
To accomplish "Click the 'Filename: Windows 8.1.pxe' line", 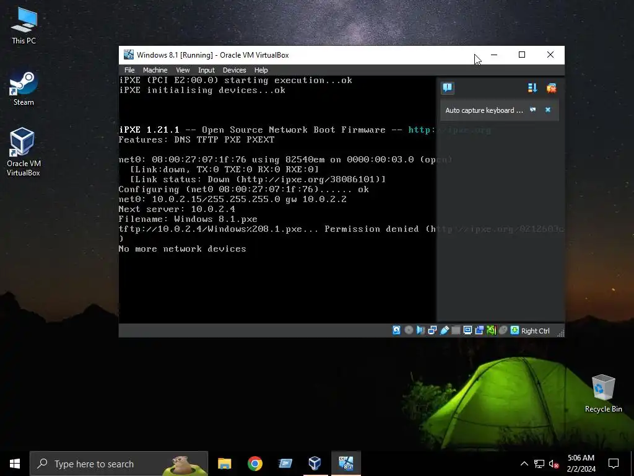I will pos(188,219).
